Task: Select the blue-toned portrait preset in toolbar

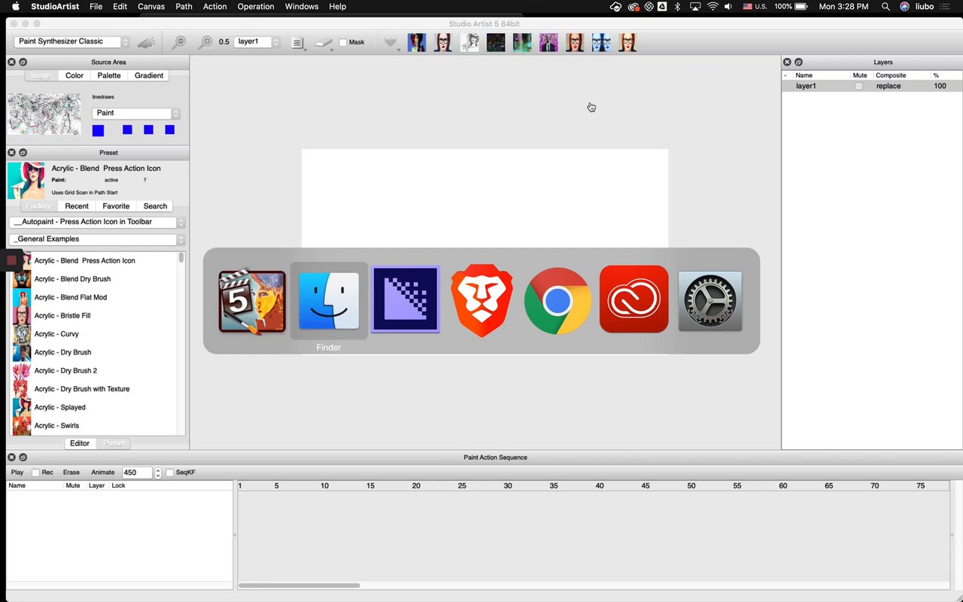Action: (x=601, y=42)
